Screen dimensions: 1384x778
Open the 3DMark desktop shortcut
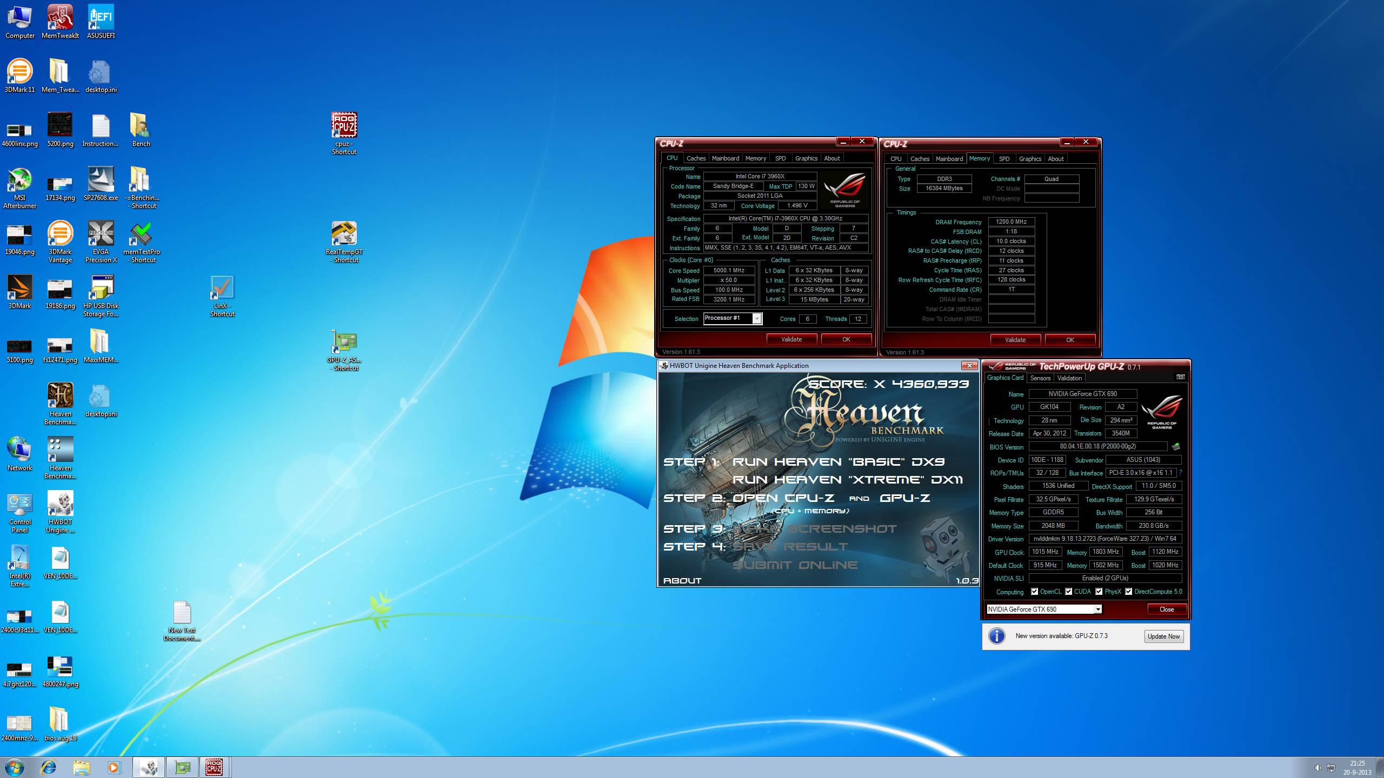point(19,292)
